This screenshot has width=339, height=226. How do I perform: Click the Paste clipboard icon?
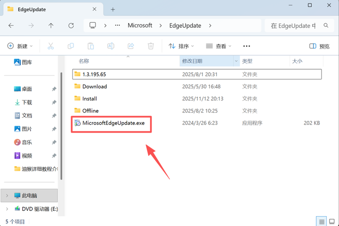pos(90,46)
